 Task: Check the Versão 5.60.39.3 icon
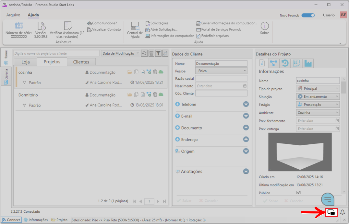42,26
